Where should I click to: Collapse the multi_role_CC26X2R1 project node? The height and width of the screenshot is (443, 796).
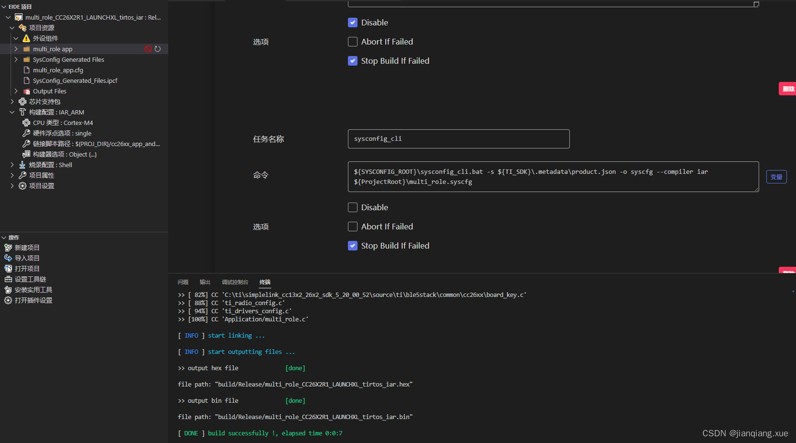click(8, 17)
